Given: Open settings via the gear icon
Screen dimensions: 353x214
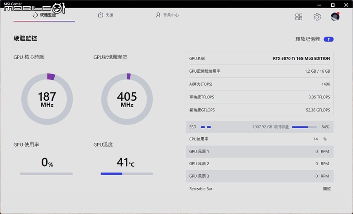Looking at the screenshot, I should click(317, 17).
